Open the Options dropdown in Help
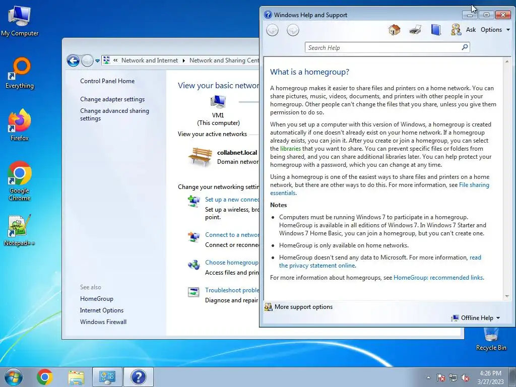The width and height of the screenshot is (516, 387). [495, 30]
